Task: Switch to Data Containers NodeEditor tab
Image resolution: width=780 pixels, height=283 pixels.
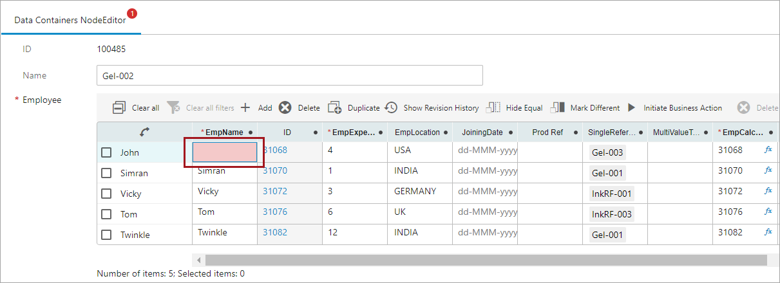Action: tap(70, 20)
